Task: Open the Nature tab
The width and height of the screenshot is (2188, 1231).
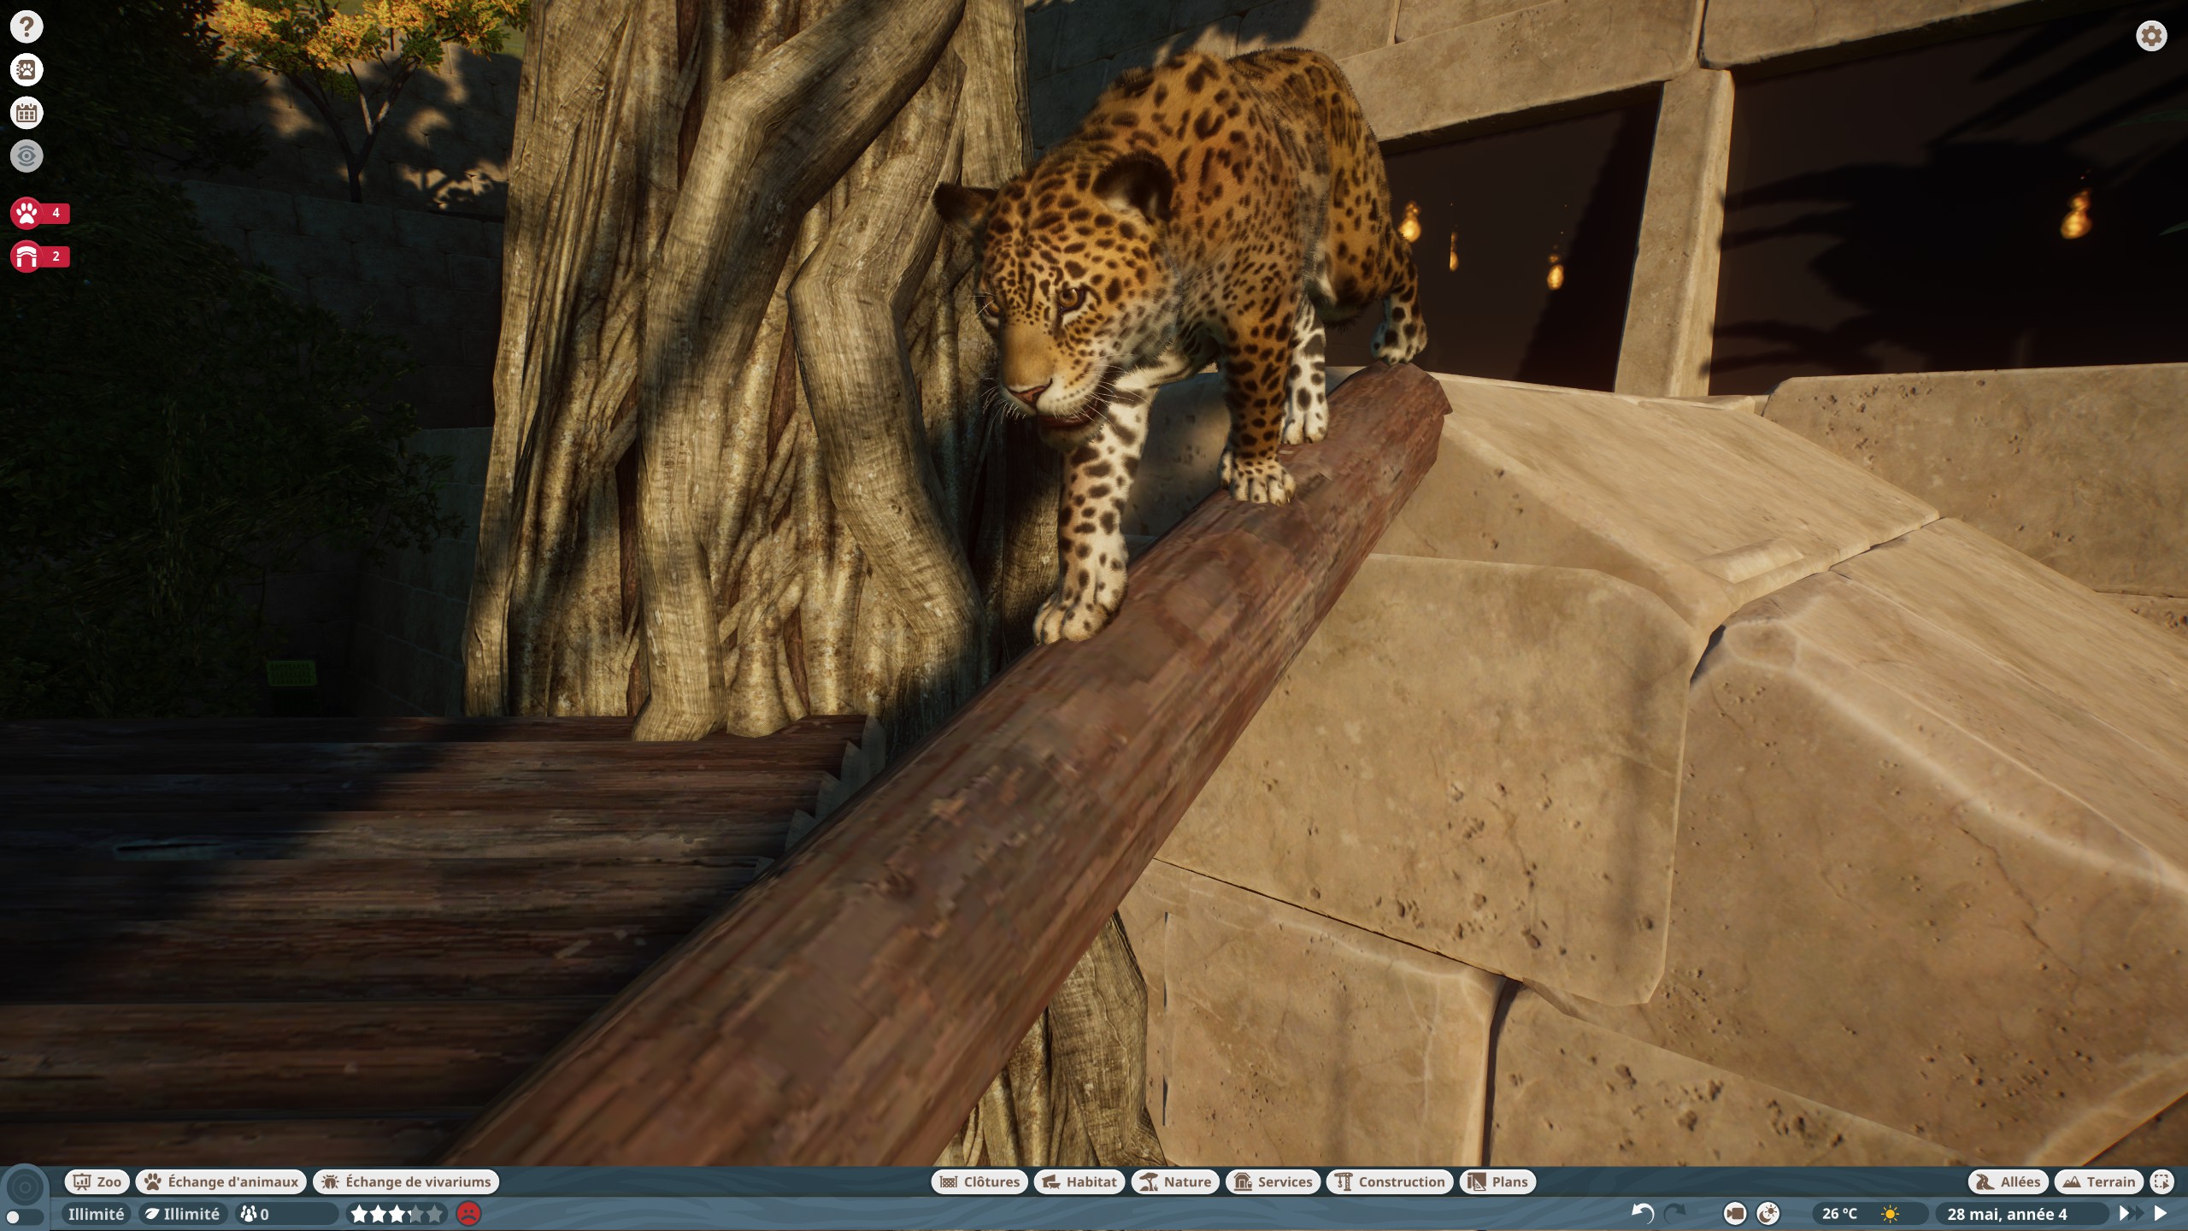Action: [x=1175, y=1181]
